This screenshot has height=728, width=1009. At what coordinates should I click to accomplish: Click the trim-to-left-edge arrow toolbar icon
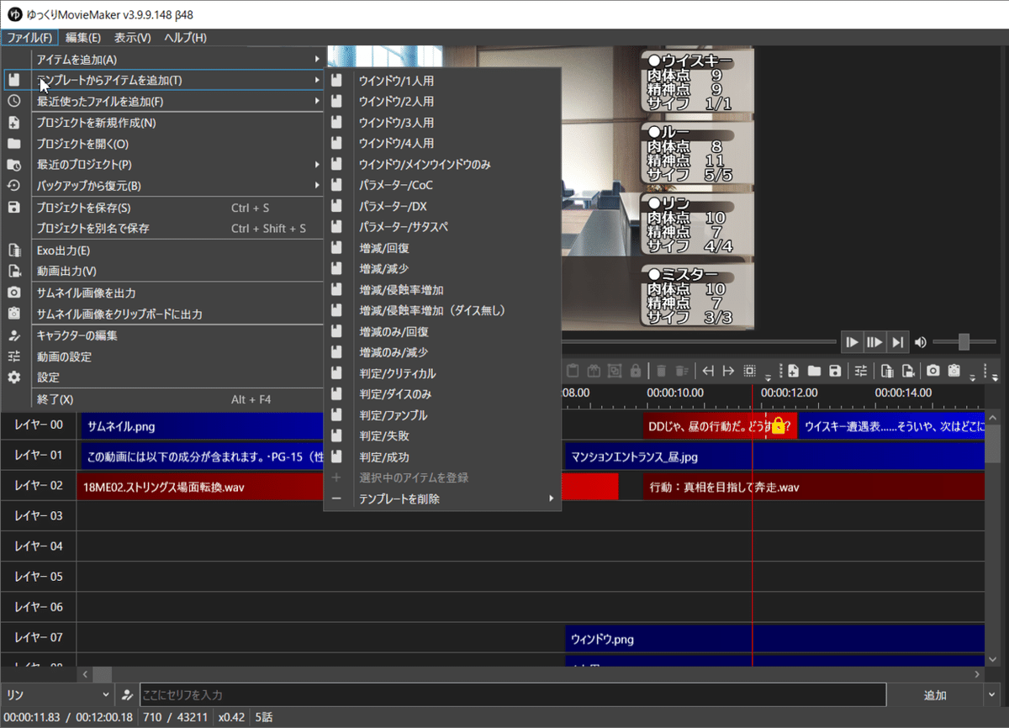click(708, 371)
